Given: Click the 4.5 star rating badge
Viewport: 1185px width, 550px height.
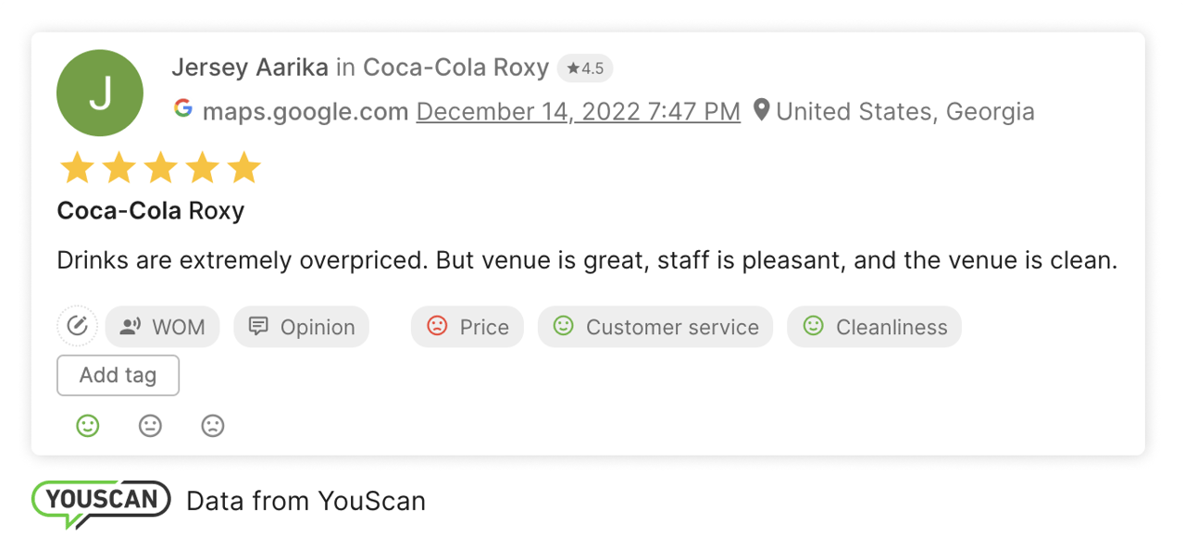Looking at the screenshot, I should (585, 69).
